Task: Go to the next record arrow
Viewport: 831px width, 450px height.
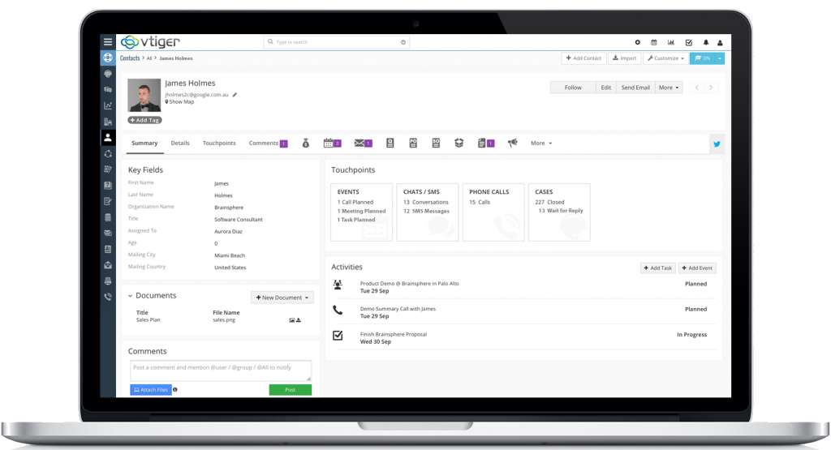Action: click(x=711, y=88)
